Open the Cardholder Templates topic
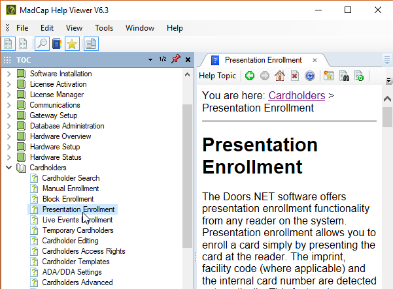This screenshot has height=289, width=393. click(76, 262)
